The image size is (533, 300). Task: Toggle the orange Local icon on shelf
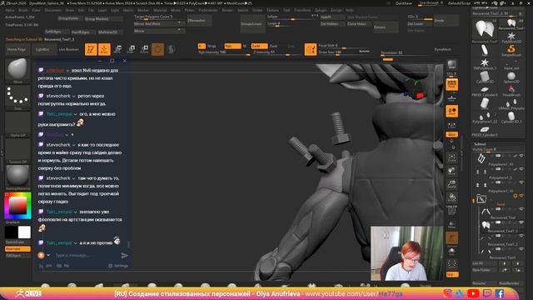pos(451,111)
